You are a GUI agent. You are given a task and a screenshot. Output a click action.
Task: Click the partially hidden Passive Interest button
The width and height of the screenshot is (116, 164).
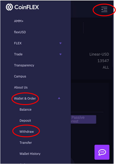pos(84,119)
